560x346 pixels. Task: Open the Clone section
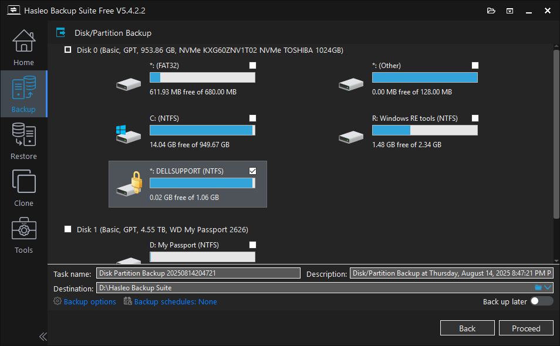(23, 188)
